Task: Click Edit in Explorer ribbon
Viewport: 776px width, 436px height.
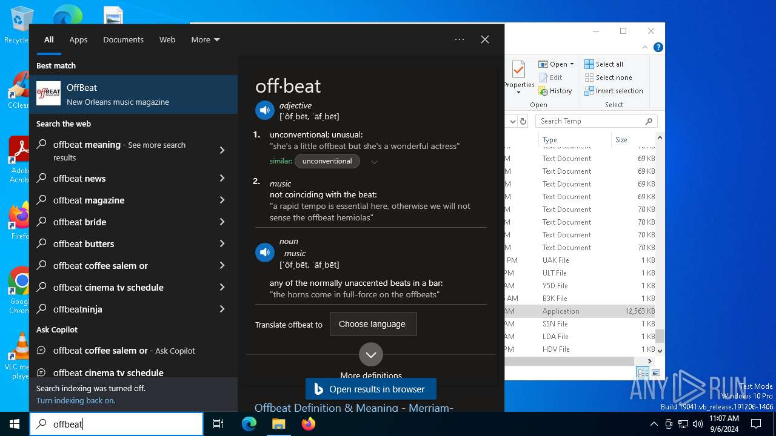Action: coord(550,78)
